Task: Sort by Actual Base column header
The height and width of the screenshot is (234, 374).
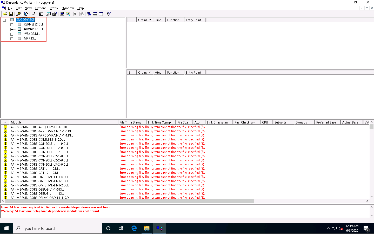Action: [x=352, y=122]
